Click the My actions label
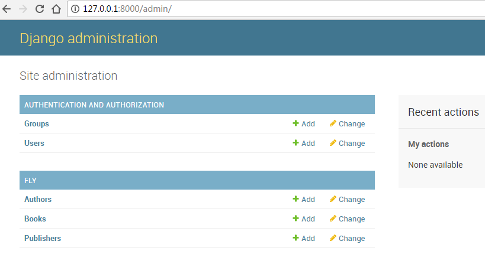 [x=428, y=144]
